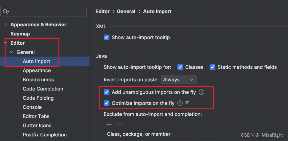The height and width of the screenshot is (141, 288).
Task: Click help icon beside Optimize imports
Action: (x=180, y=103)
